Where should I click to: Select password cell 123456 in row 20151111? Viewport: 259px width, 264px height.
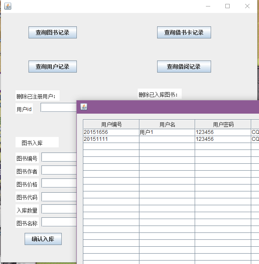223,139
